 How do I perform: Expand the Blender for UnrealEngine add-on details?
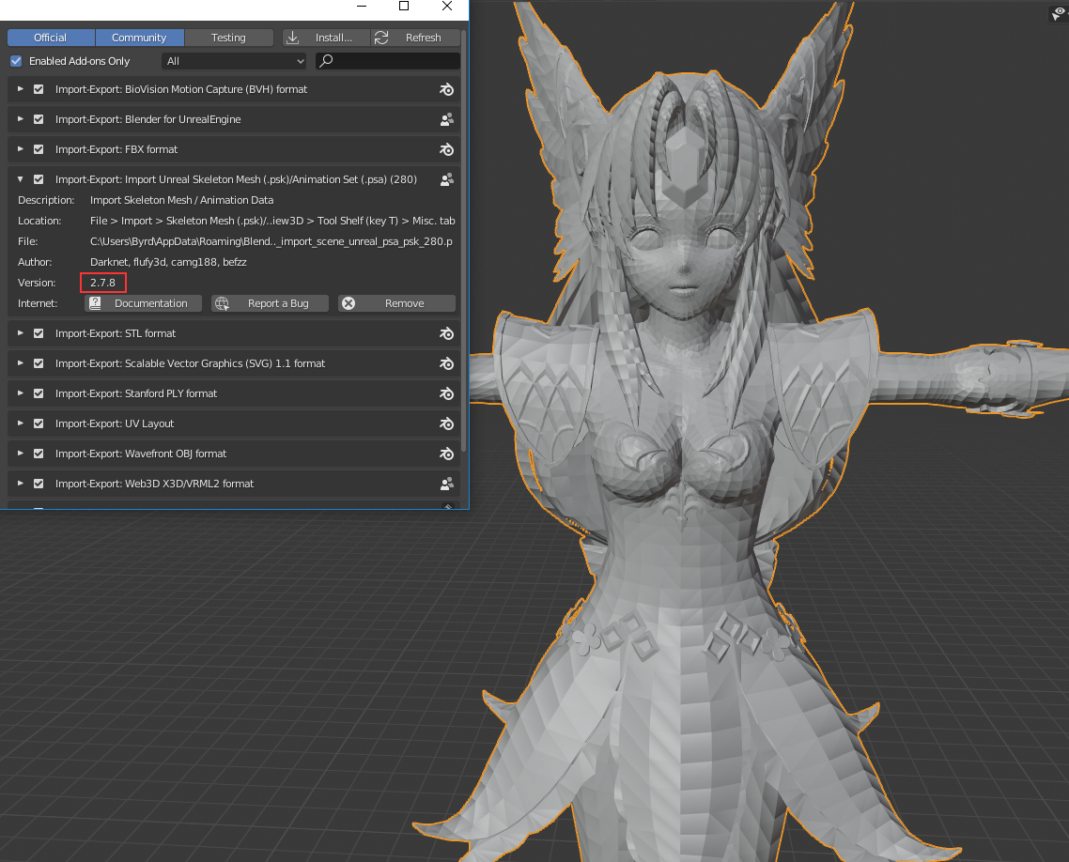21,119
